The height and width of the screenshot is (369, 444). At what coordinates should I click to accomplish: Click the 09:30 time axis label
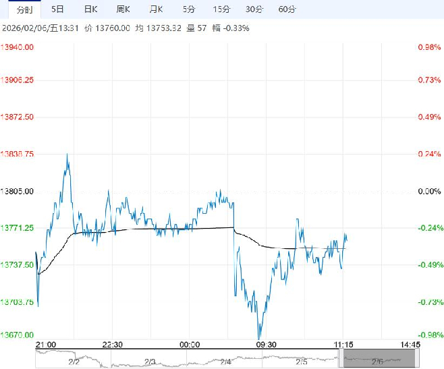tap(267, 344)
